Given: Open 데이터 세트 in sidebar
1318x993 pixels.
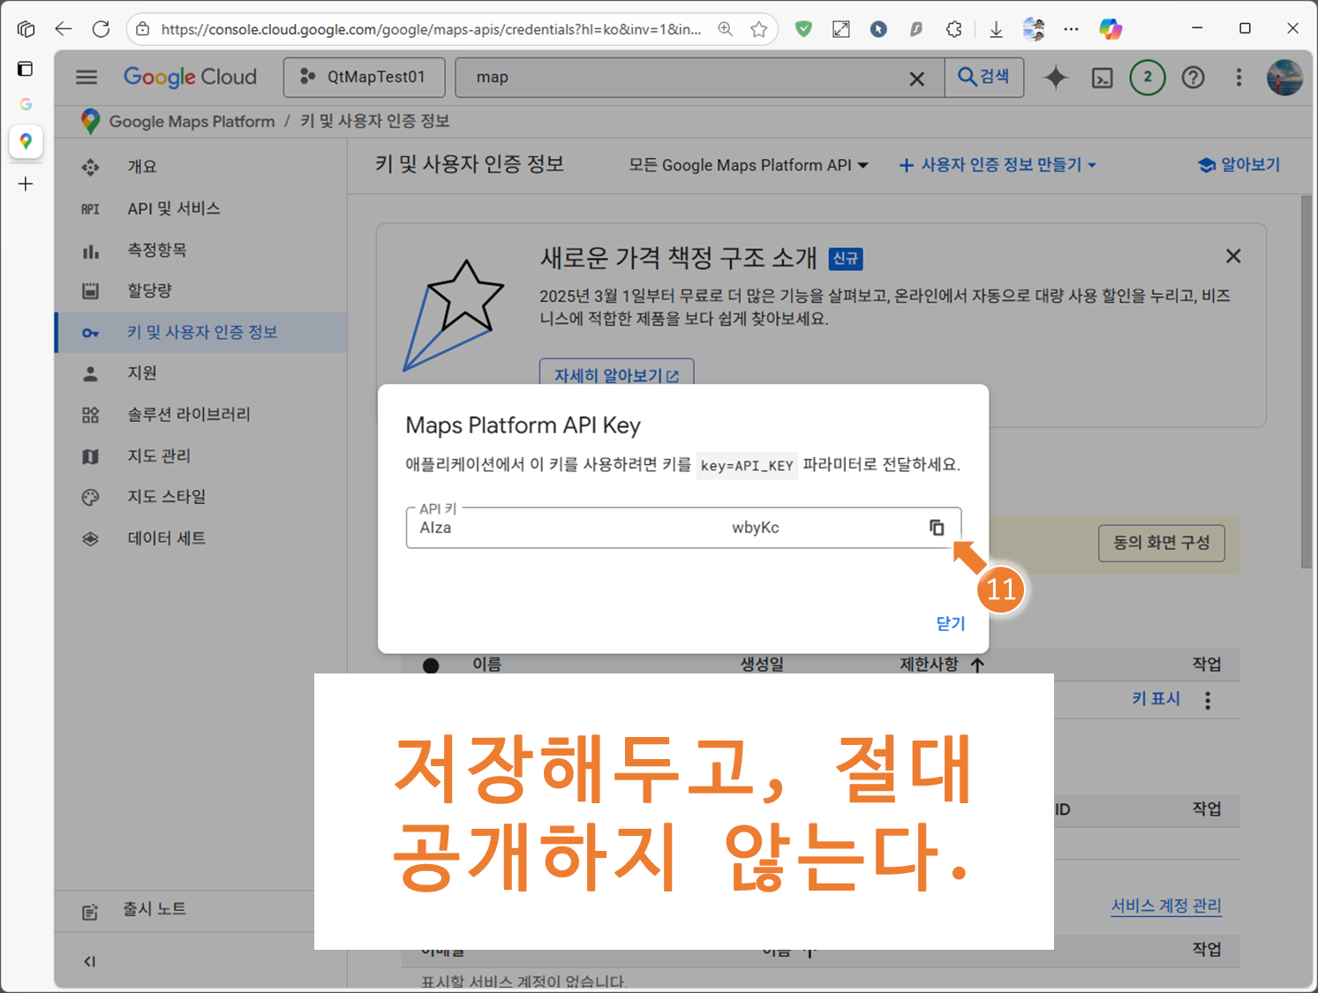Looking at the screenshot, I should [200, 538].
